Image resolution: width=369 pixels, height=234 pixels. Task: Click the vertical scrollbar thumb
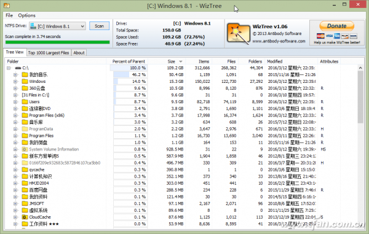[x=360, y=96]
